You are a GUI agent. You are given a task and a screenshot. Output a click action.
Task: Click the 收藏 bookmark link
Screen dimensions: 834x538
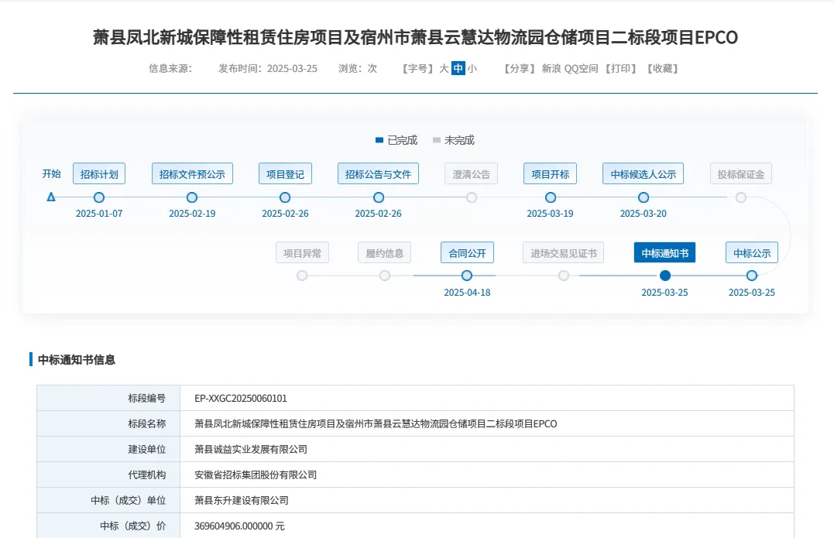point(663,68)
